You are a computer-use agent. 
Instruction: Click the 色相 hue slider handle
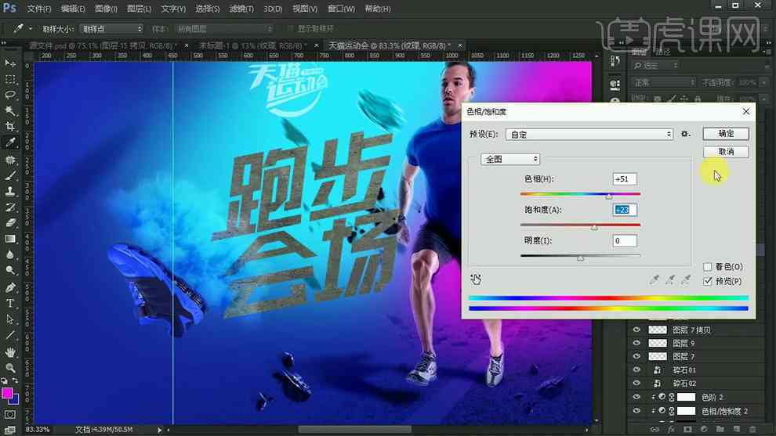609,196
